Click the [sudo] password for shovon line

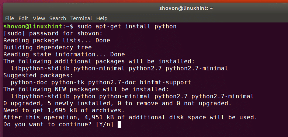pos(53,34)
